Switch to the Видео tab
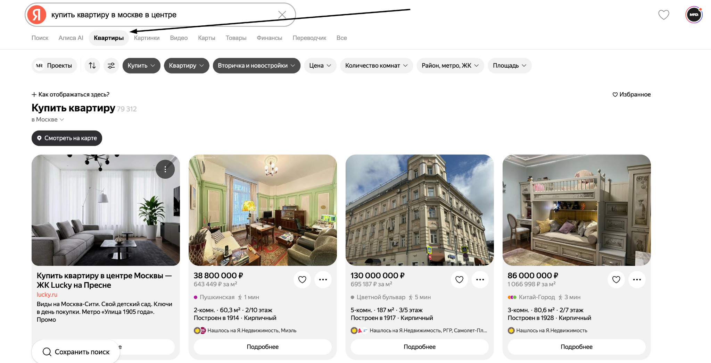 pyautogui.click(x=179, y=38)
